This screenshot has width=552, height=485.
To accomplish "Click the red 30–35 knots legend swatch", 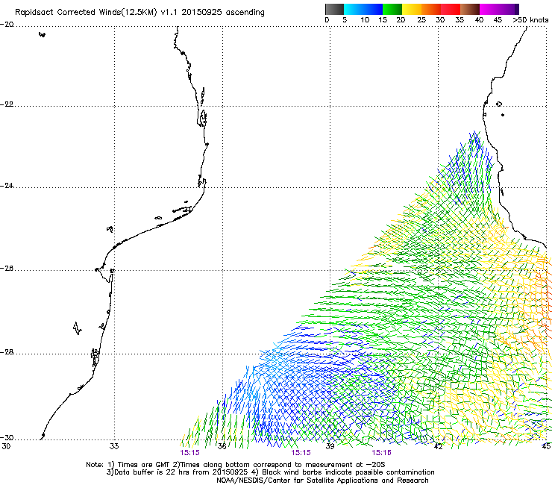I will pyautogui.click(x=451, y=9).
